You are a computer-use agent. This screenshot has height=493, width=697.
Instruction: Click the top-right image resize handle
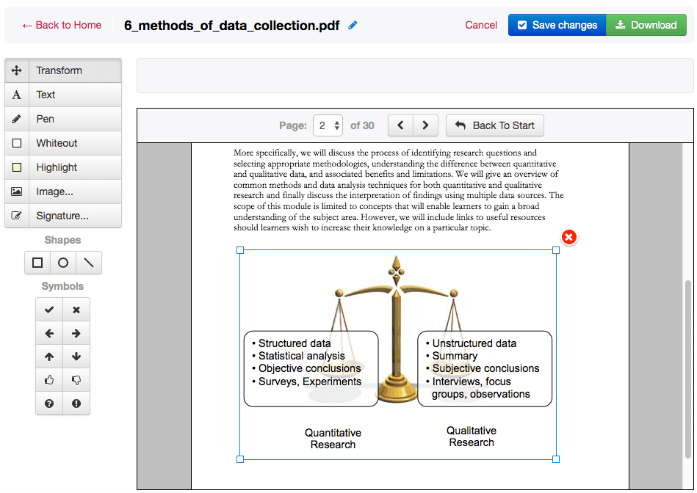point(556,250)
